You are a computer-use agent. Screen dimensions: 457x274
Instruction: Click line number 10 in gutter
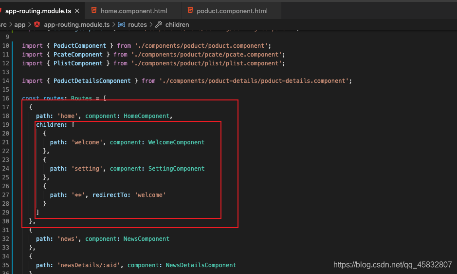[x=5, y=45]
